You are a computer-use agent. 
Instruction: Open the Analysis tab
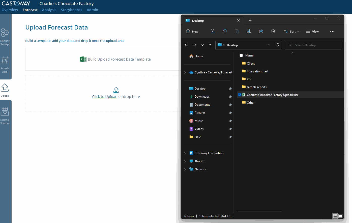point(49,10)
